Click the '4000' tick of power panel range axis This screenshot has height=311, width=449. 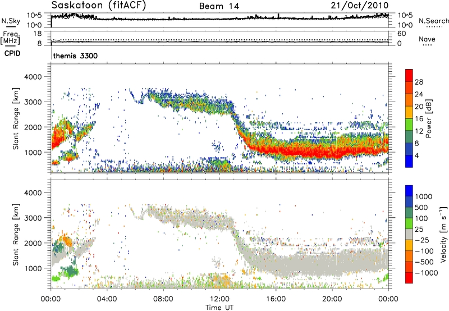tap(33, 77)
